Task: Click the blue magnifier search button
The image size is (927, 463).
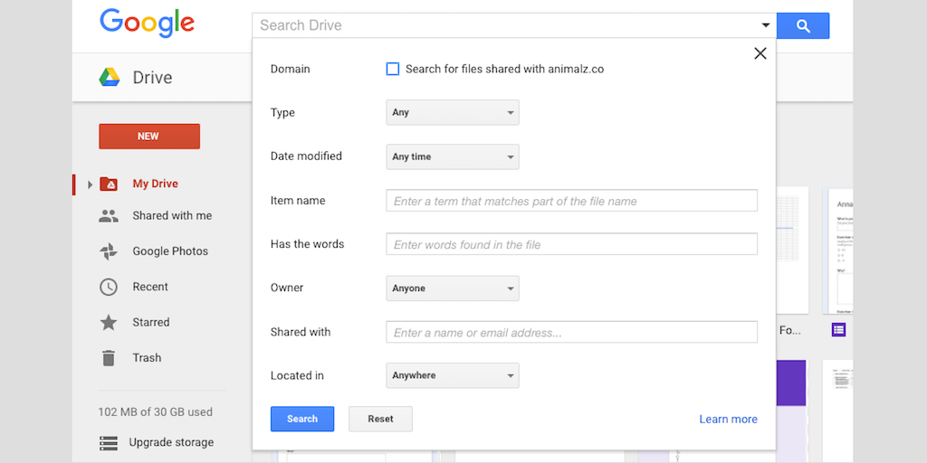Action: (802, 26)
